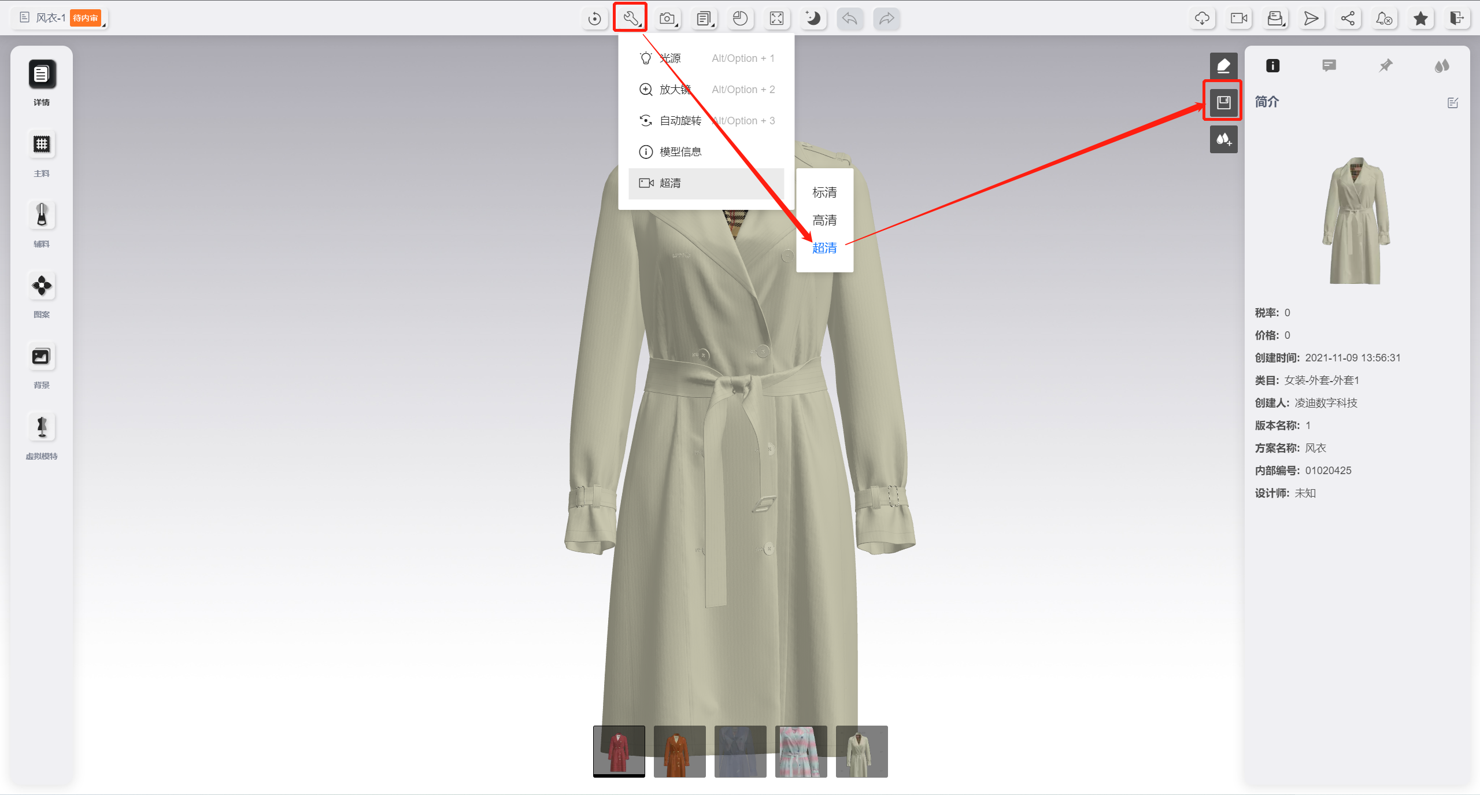Click the undo arrow
Viewport: 1480px width, 795px height.
click(849, 19)
